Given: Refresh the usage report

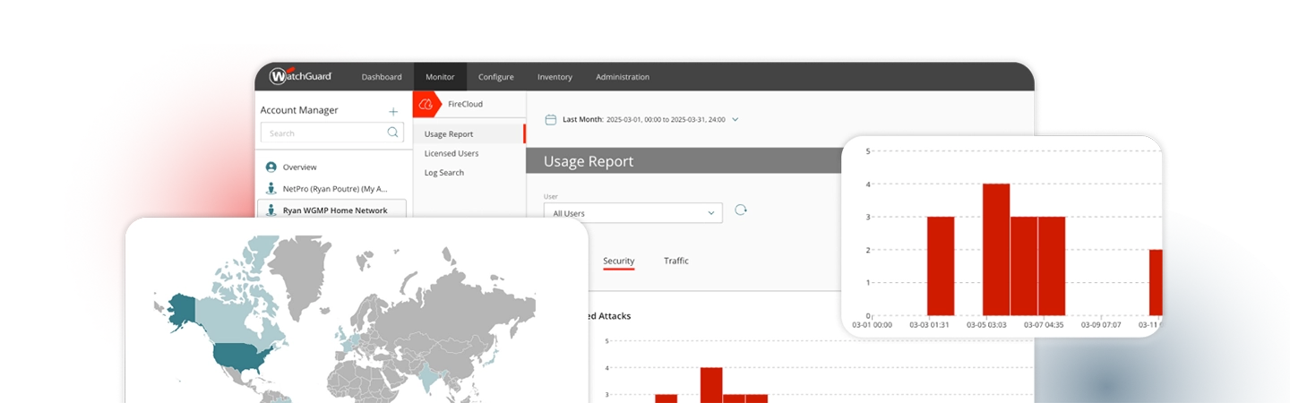Looking at the screenshot, I should point(741,210).
